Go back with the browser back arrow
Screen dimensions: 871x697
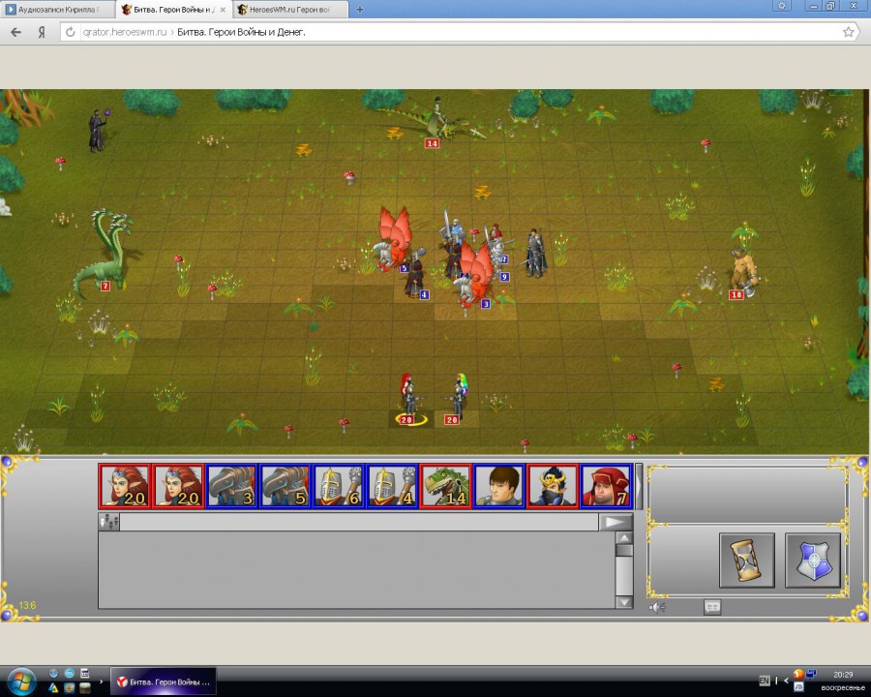pos(16,32)
